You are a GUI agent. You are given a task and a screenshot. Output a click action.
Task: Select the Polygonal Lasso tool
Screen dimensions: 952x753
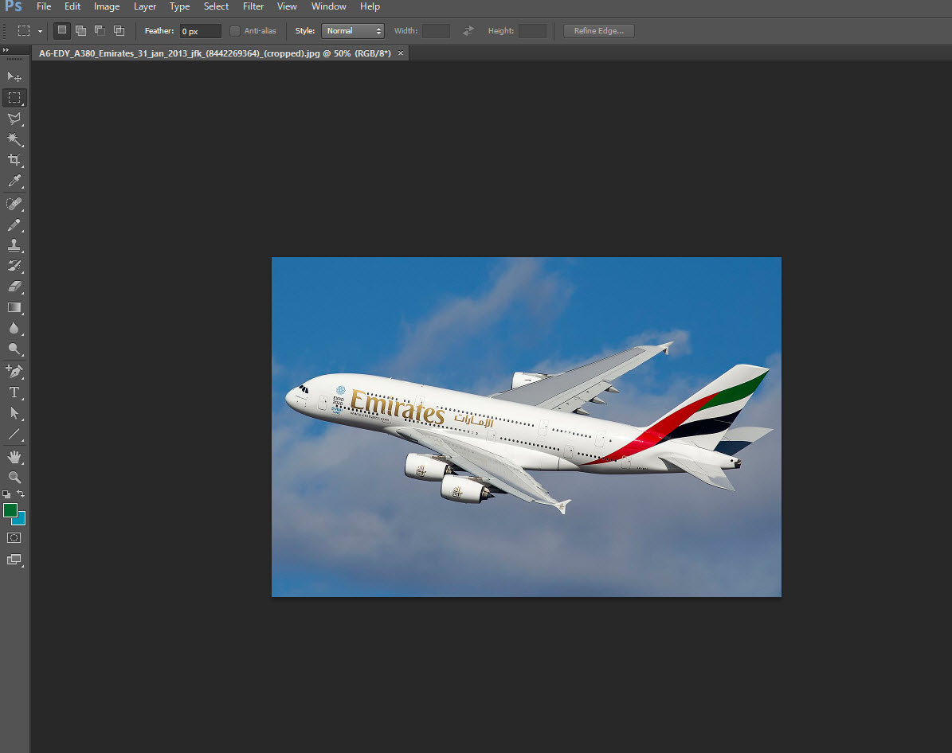coord(14,119)
